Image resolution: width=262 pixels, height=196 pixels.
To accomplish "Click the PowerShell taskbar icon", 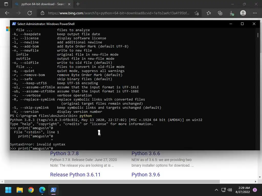I will (x=53, y=190).
